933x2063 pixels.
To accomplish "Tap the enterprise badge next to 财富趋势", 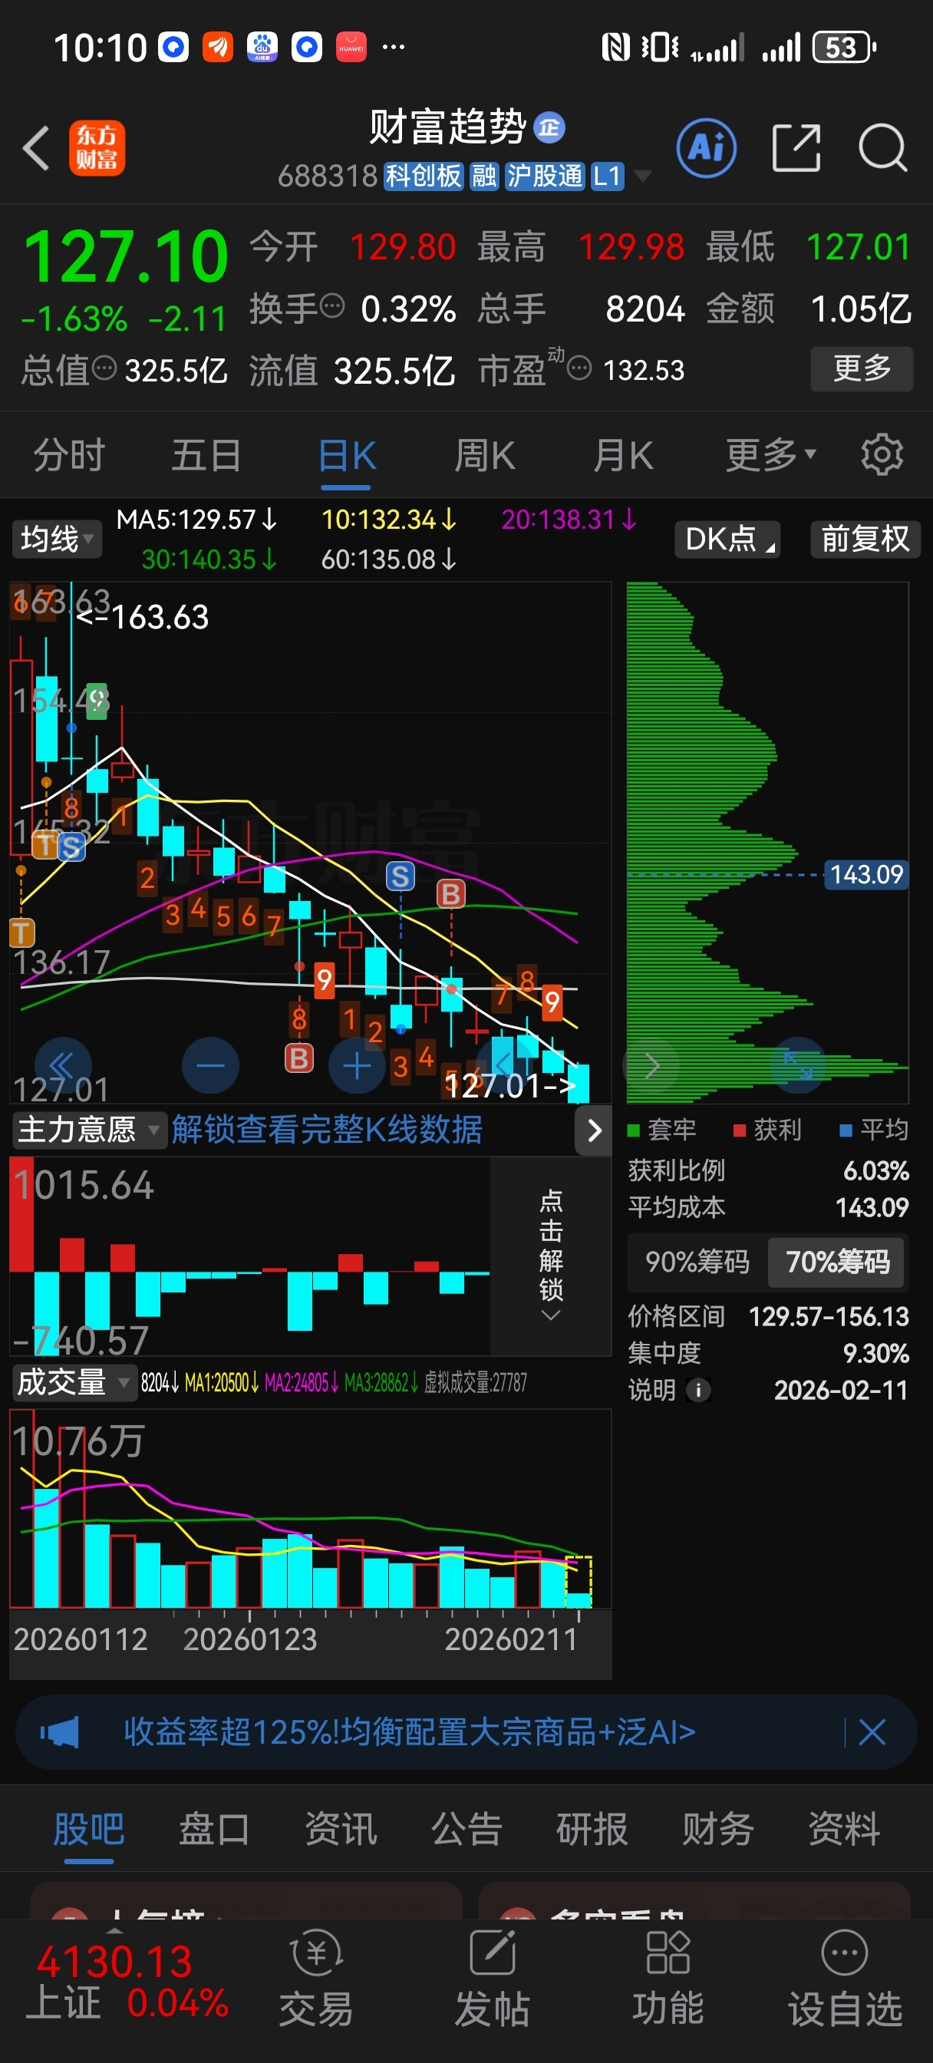I will [x=549, y=127].
